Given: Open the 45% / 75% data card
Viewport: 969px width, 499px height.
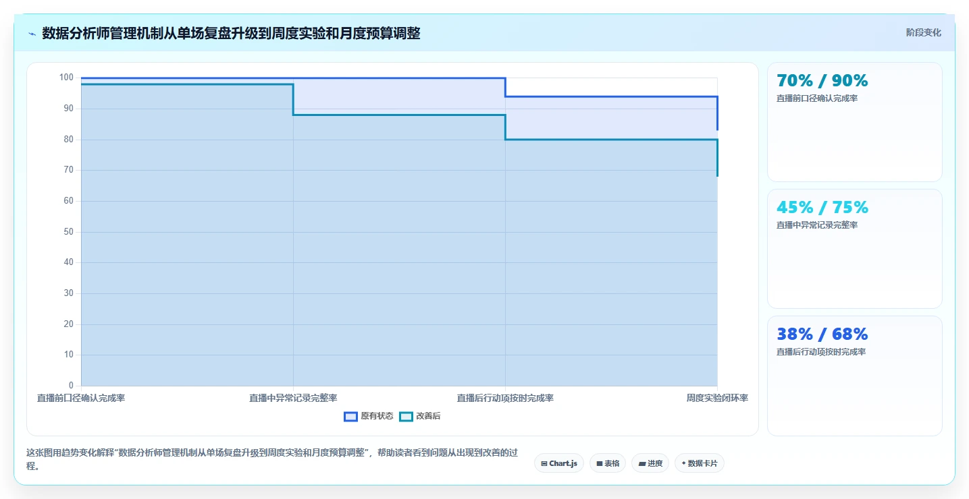Looking at the screenshot, I should tap(855, 249).
